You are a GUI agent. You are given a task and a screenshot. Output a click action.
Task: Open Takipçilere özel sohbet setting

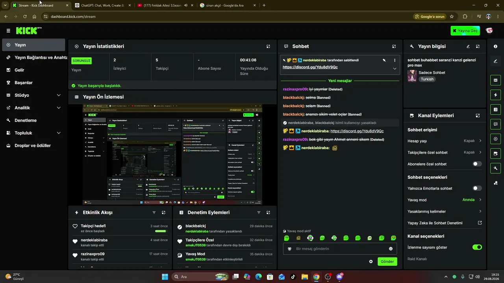pyautogui.click(x=445, y=152)
